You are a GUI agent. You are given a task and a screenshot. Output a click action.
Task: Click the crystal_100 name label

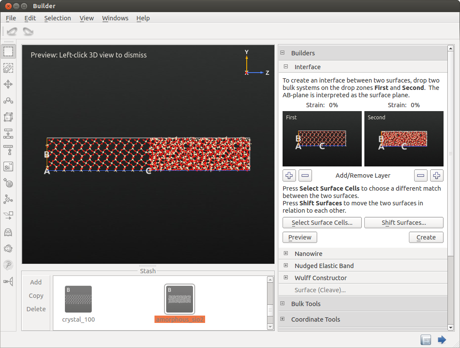tap(78, 319)
